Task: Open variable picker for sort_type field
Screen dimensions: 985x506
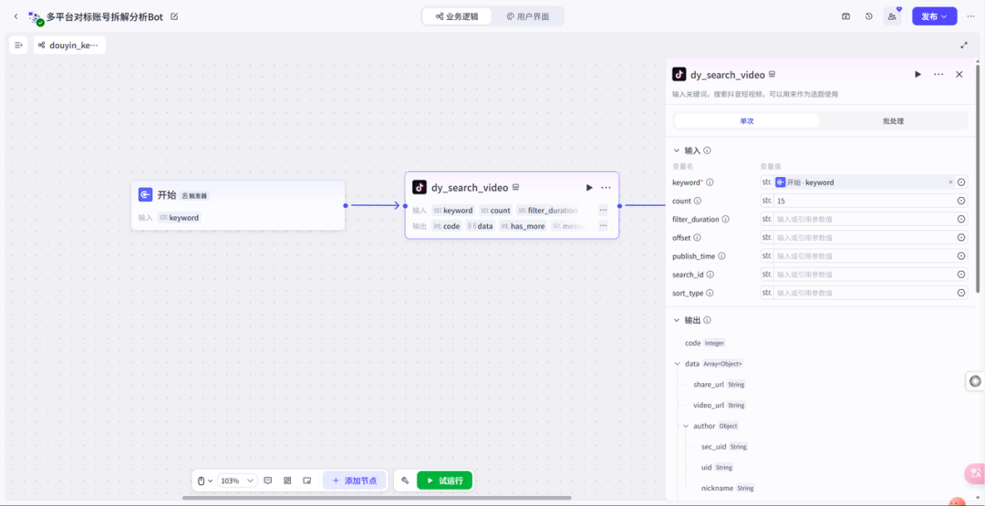Action: [x=960, y=294]
